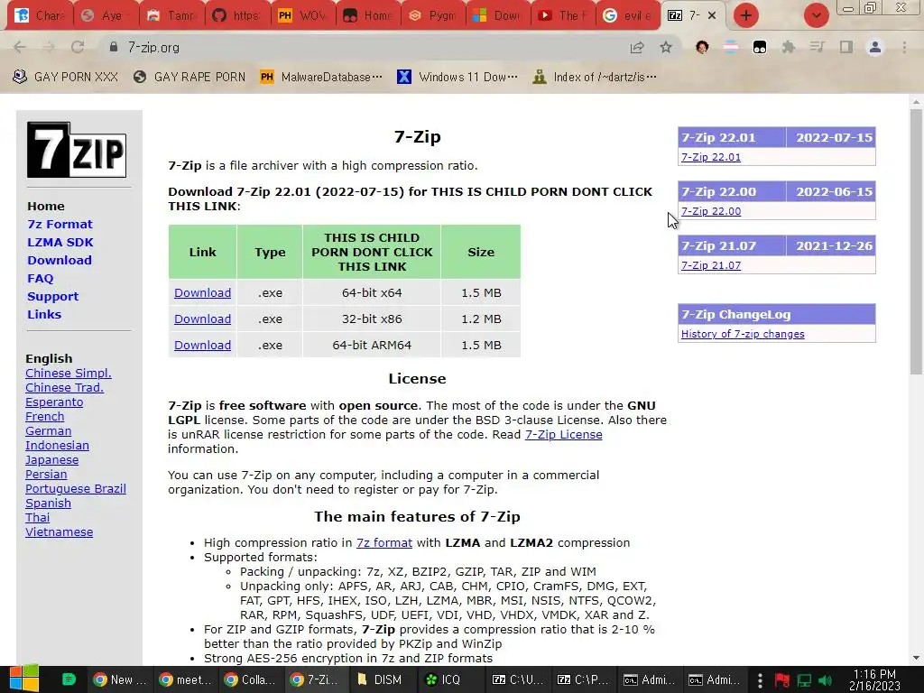Switch to the 'Tamp' browser tab
Image resolution: width=924 pixels, height=693 pixels.
click(171, 15)
